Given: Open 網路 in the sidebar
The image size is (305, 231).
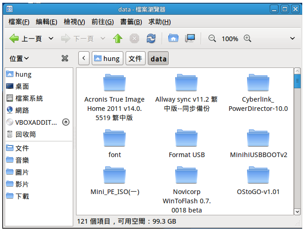Looking at the screenshot, I should [x=39, y=110].
